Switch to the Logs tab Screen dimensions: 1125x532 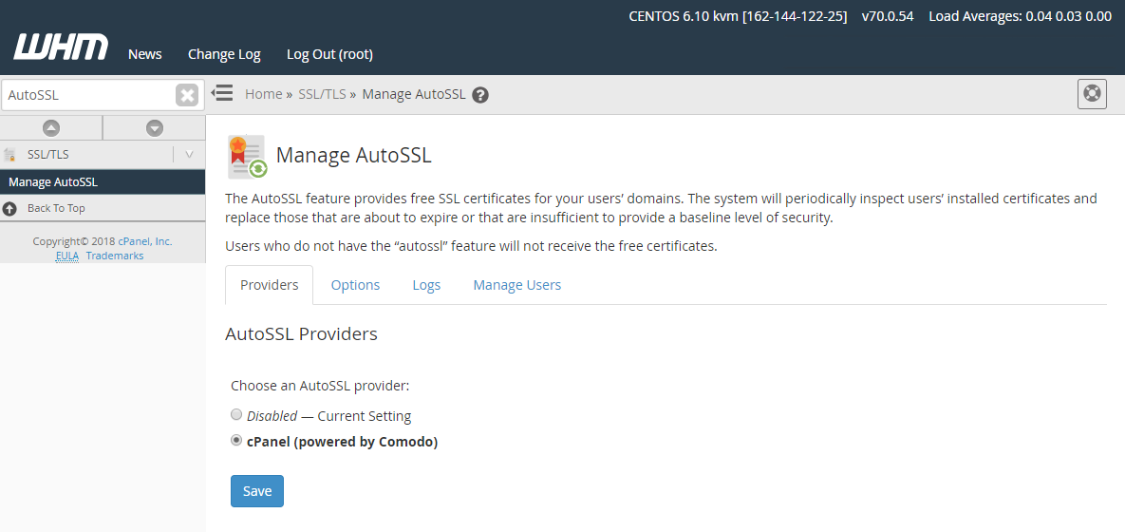(x=426, y=285)
